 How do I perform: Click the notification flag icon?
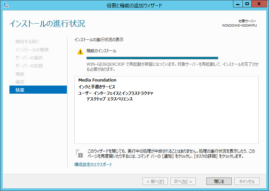pos(79,153)
